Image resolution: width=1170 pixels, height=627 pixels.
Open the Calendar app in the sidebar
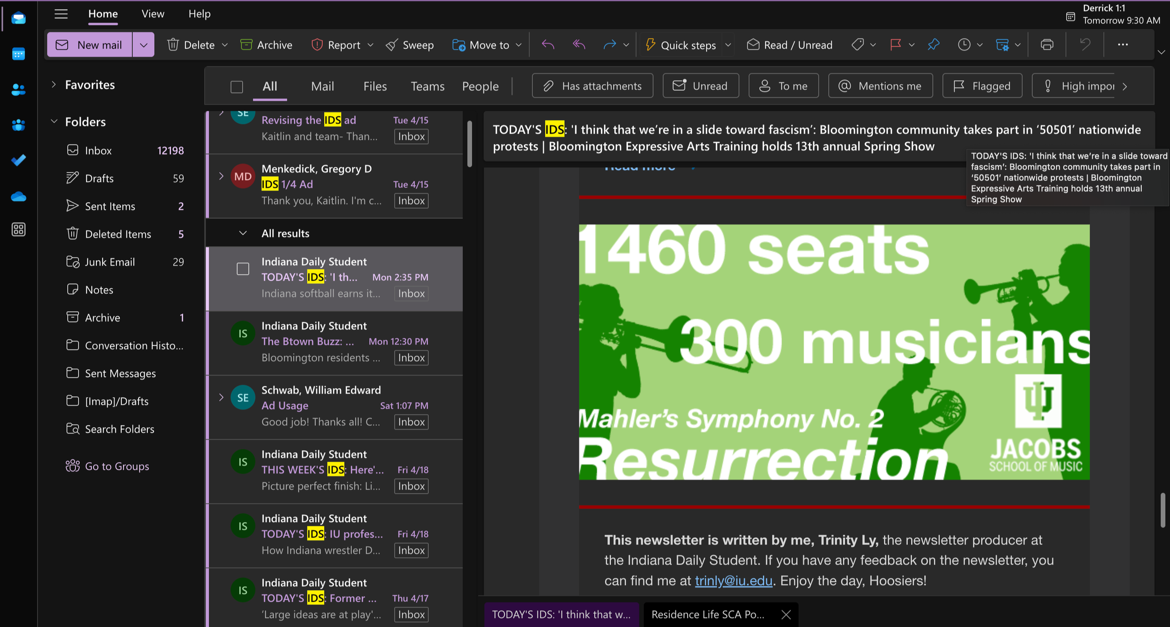pyautogui.click(x=19, y=54)
